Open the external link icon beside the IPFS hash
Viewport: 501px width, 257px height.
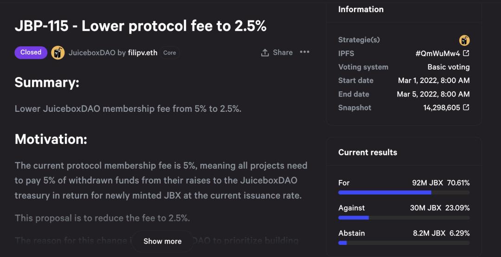click(466, 53)
